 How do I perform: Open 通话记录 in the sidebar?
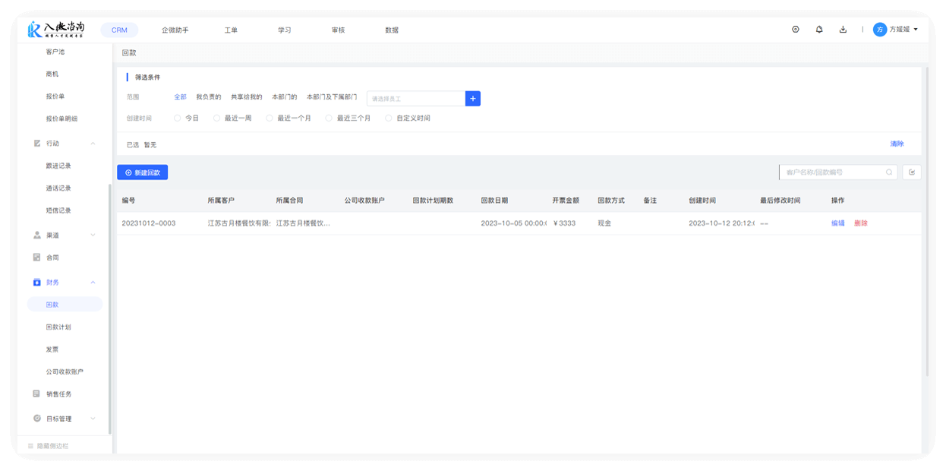pos(58,188)
